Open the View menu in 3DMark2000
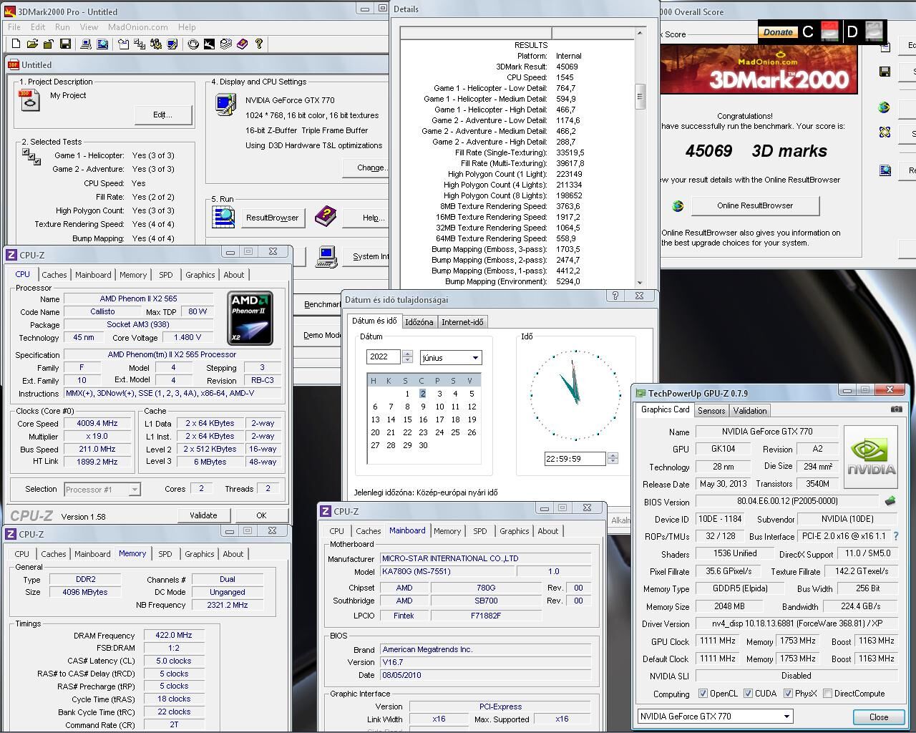 (x=89, y=27)
